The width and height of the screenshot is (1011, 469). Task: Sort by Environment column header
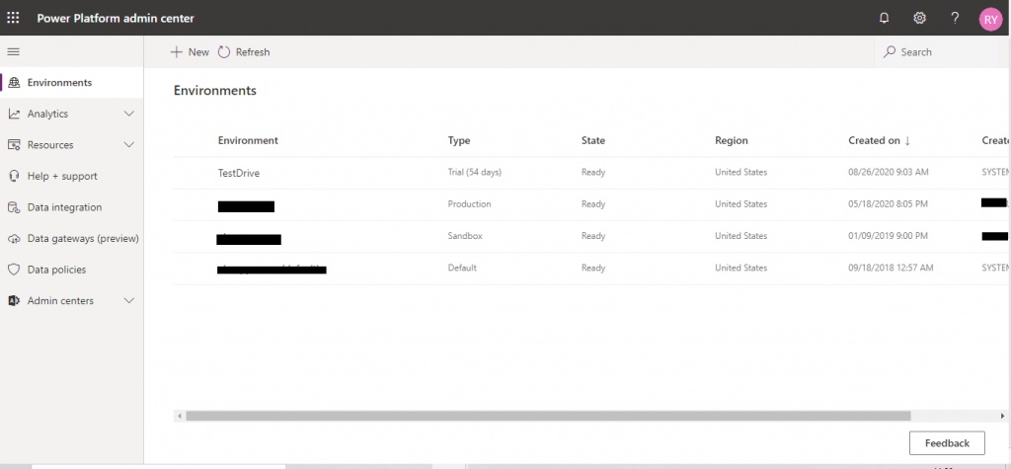tap(248, 140)
